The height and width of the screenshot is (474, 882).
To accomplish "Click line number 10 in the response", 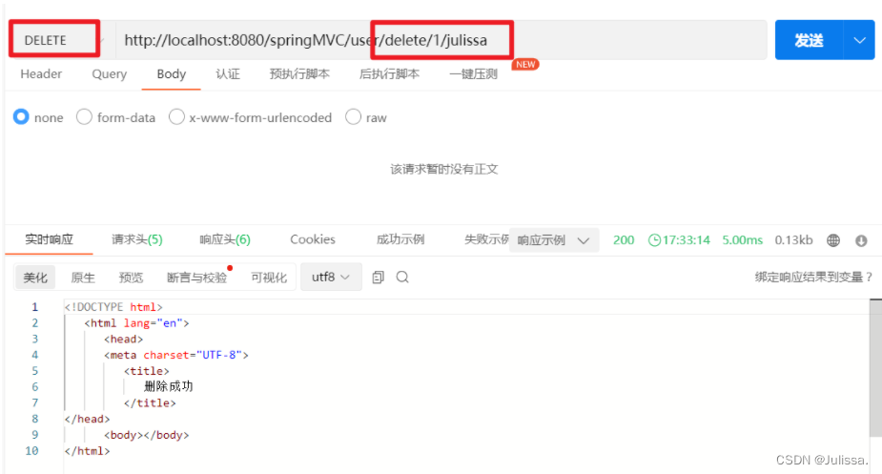I will [31, 451].
